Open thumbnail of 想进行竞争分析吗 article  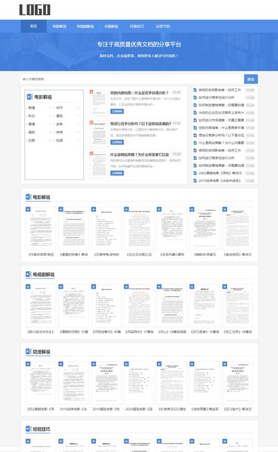tap(99, 134)
